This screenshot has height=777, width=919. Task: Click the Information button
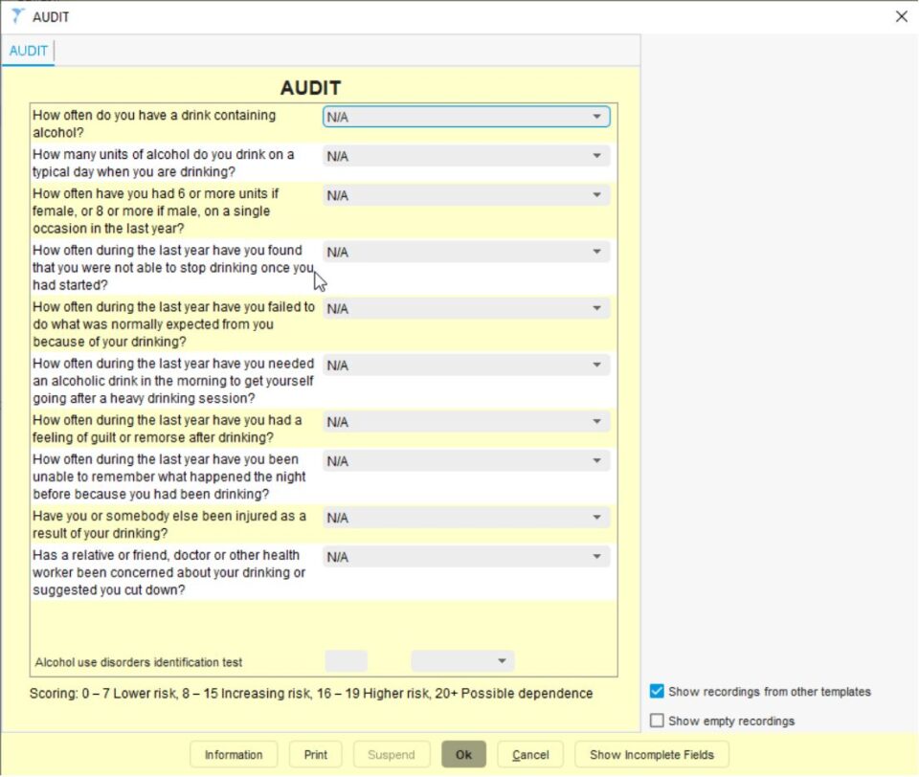click(234, 754)
